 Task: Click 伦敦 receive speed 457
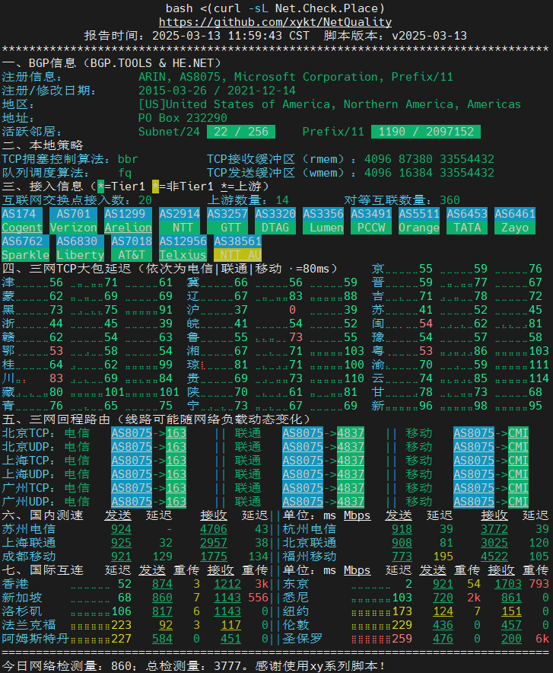(511, 625)
